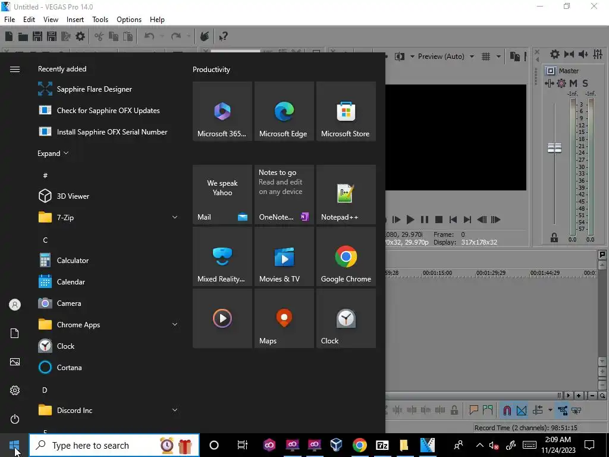The image size is (609, 457).
Task: Open Settings gear in Start sidebar
Action: (x=15, y=390)
